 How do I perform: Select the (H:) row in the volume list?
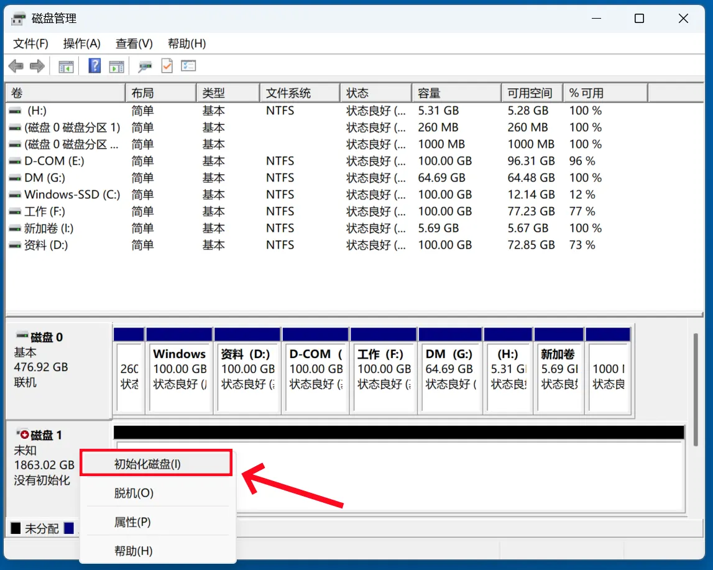(326, 111)
